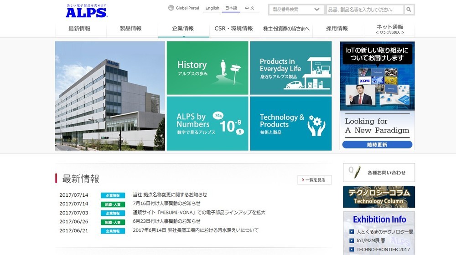Image resolution: width=456 pixels, height=255 pixels.
Task: Open the 製品情報 menu
Action: point(131,29)
